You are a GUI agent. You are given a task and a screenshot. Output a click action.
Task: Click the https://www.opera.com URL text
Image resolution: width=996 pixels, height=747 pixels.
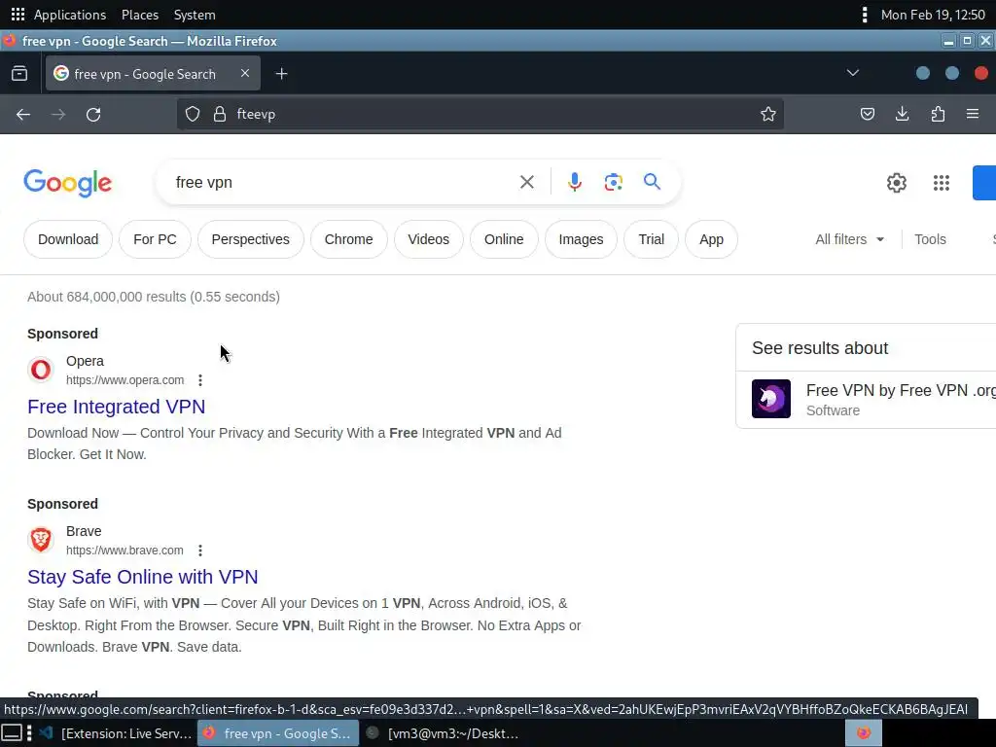click(125, 380)
